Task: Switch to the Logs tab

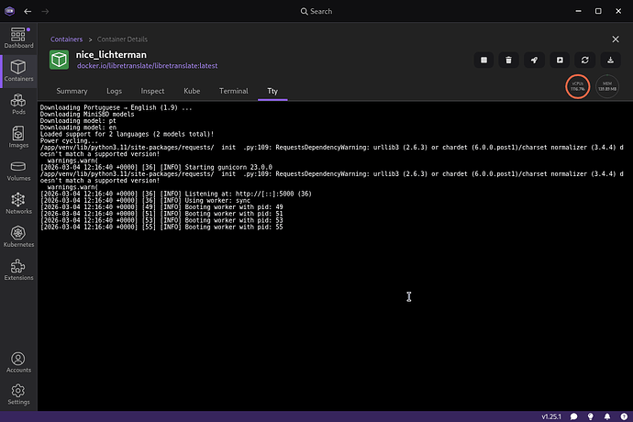Action: (114, 92)
